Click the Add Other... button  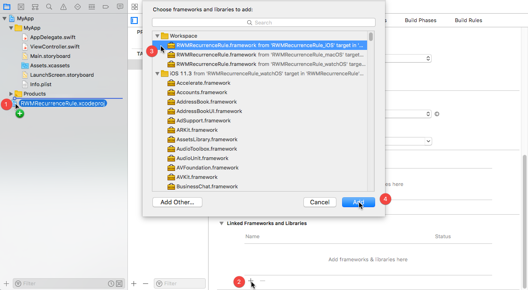coord(177,202)
